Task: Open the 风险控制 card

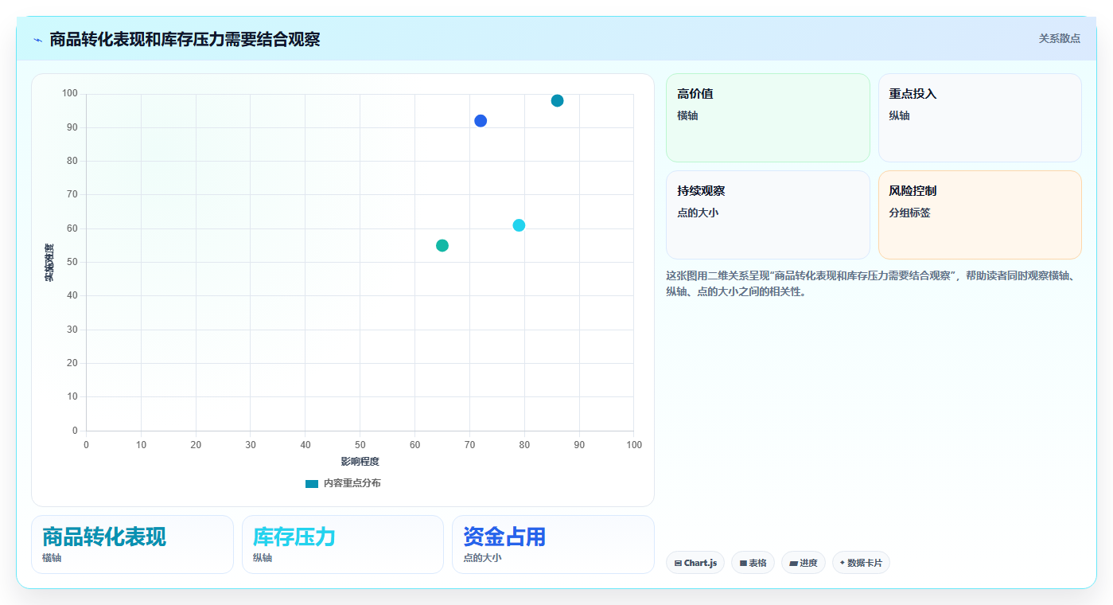Action: click(x=979, y=215)
